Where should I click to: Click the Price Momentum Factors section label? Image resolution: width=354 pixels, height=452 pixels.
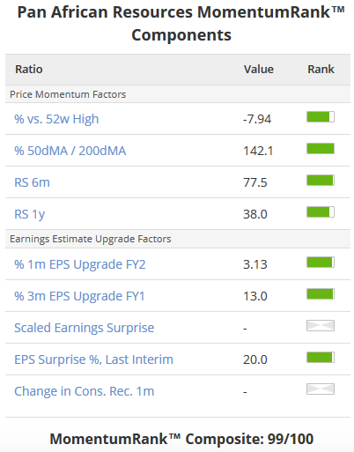point(68,94)
